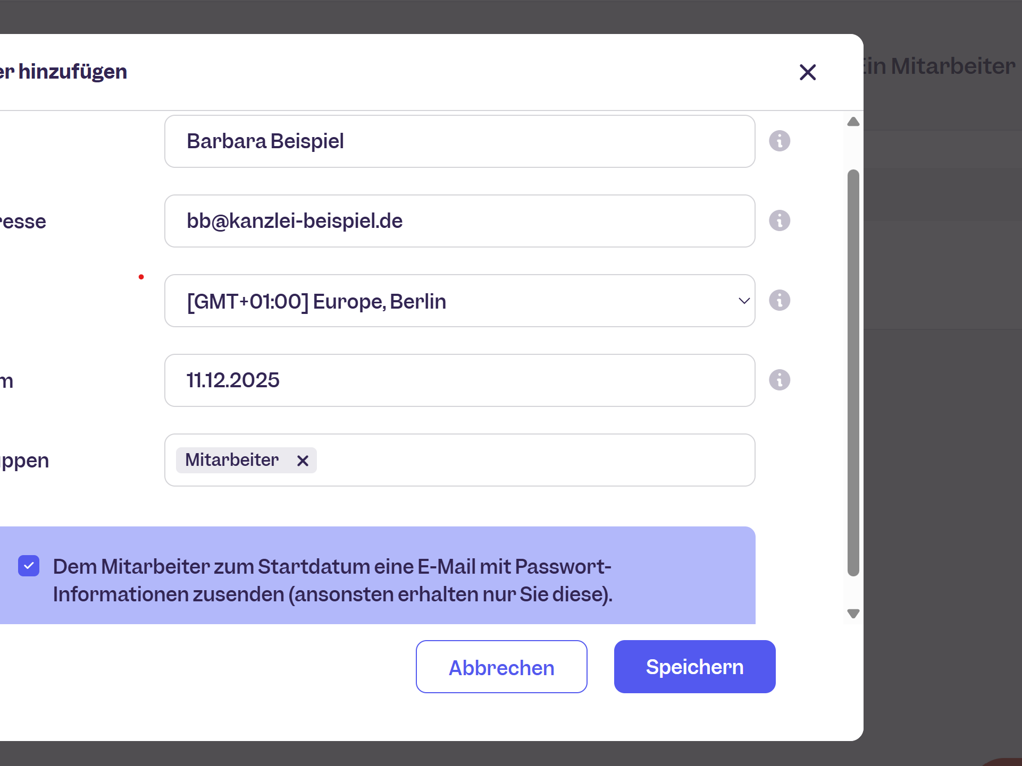
Task: Click info icon next to start date 11.12.2025
Action: pos(780,380)
